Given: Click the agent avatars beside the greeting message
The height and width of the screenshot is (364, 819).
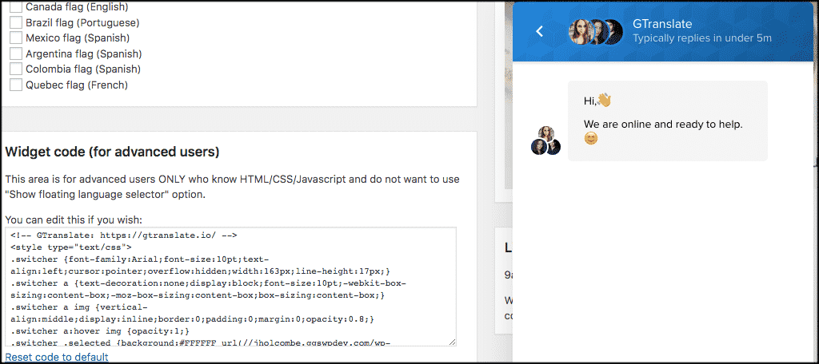Looking at the screenshot, I should 545,140.
